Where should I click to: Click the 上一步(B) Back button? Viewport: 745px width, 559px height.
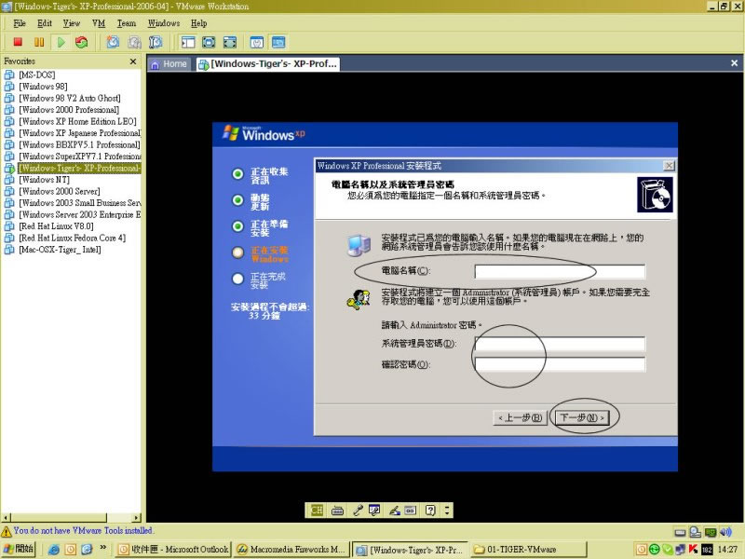pos(520,417)
